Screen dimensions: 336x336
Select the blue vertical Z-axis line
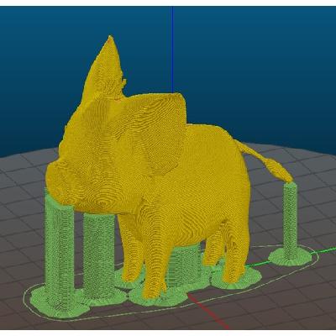(172, 50)
